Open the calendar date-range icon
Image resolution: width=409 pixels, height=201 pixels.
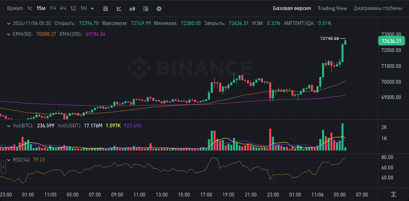coord(106,9)
